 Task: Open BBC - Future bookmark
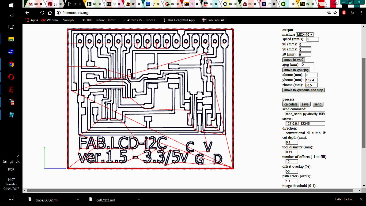pos(98,20)
